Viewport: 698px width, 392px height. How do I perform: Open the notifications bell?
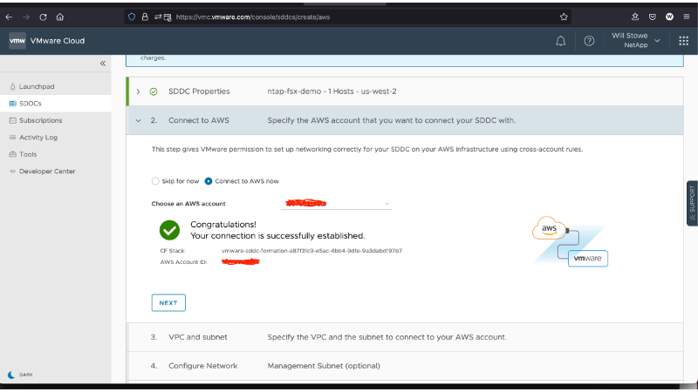560,41
